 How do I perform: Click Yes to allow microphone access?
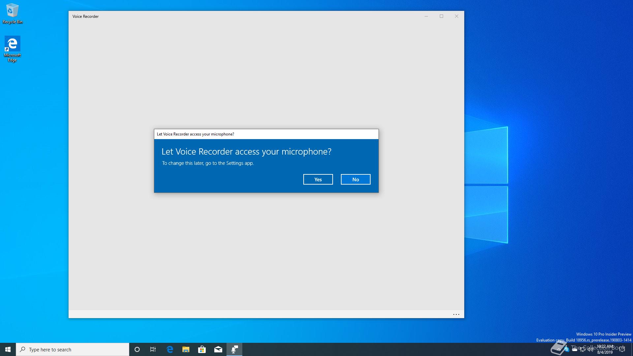click(x=318, y=179)
